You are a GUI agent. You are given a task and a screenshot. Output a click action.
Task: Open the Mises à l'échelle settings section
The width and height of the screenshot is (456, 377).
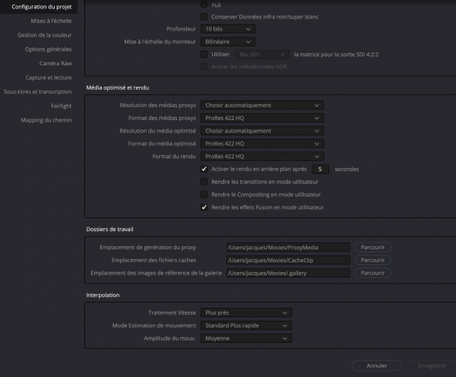[x=52, y=21]
